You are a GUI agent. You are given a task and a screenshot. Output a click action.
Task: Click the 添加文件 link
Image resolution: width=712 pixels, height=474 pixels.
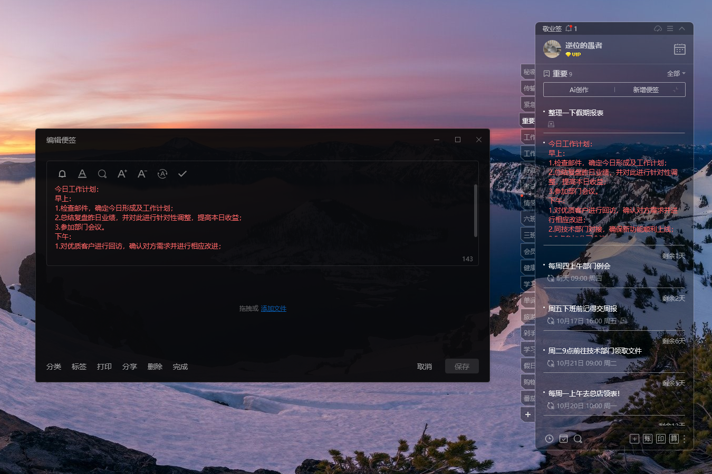(274, 309)
